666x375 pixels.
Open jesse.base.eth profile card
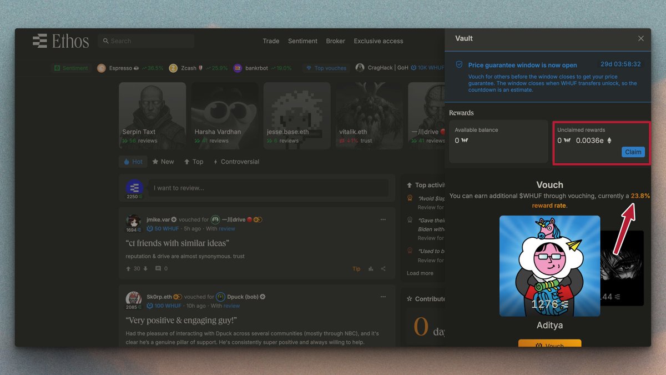point(297,116)
